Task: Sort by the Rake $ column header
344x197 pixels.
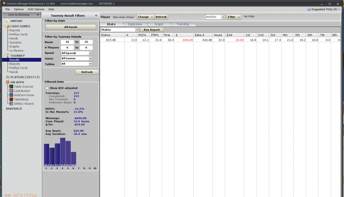Action: pos(202,35)
